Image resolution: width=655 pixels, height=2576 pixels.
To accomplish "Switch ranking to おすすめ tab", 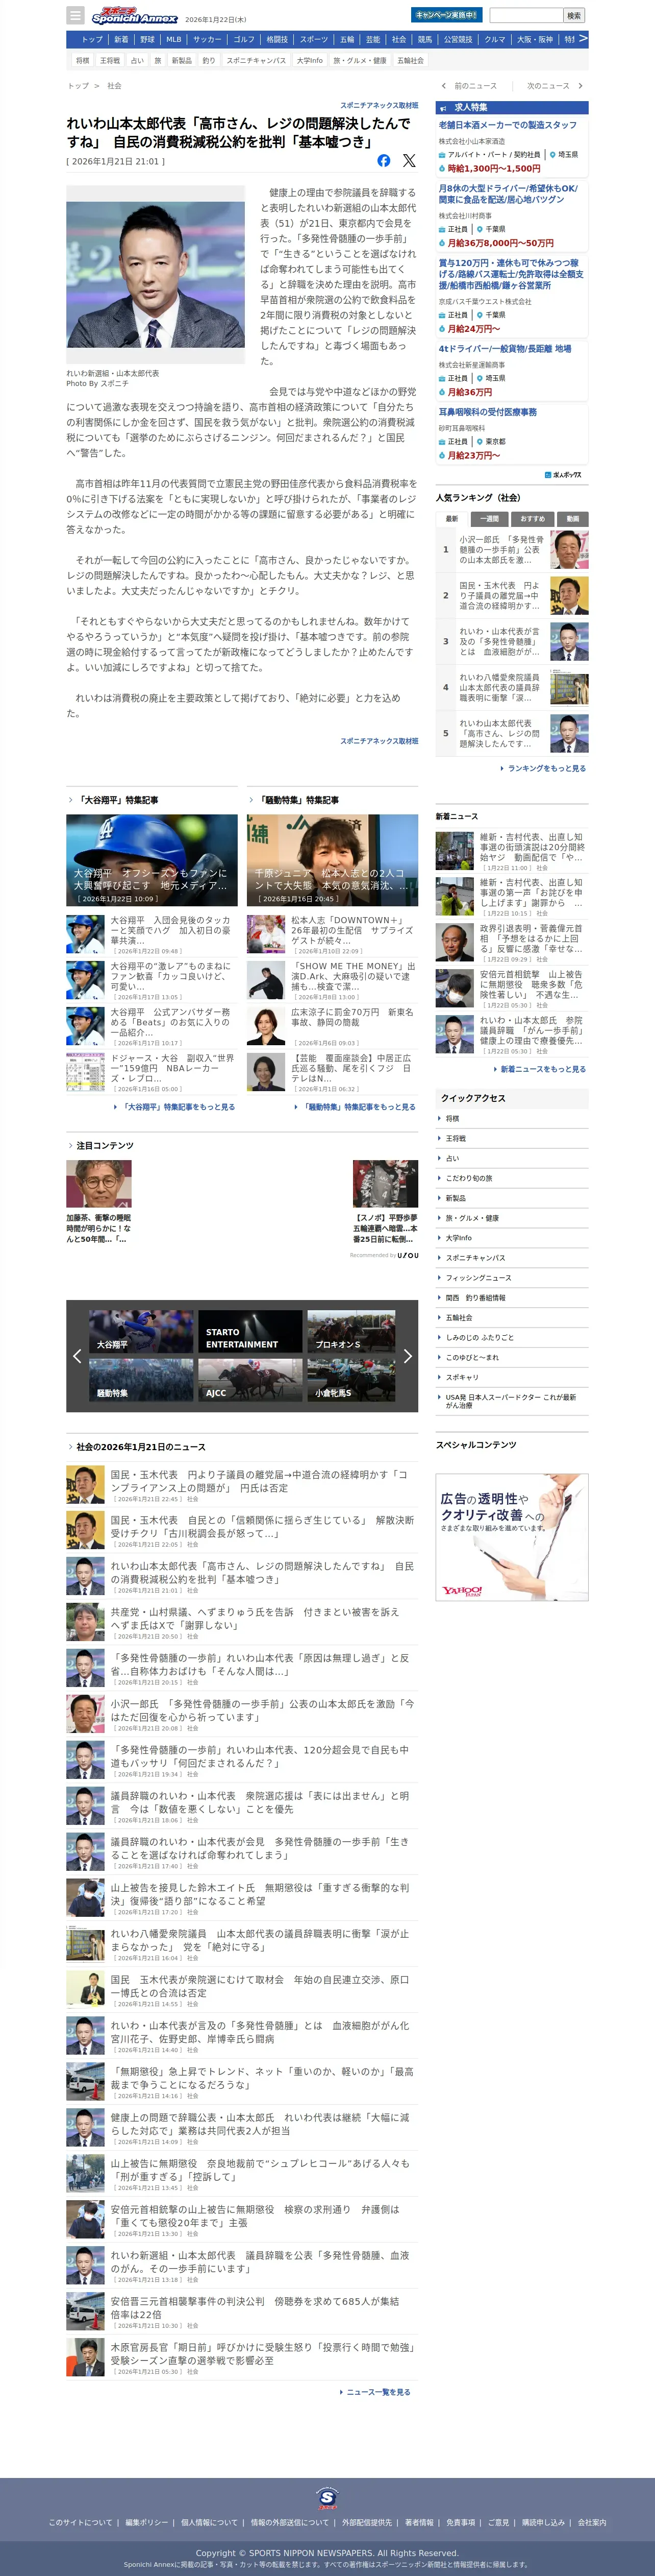I will (532, 518).
